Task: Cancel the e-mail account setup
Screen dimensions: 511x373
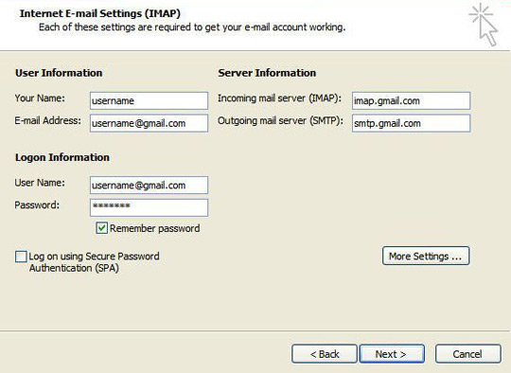Action: pos(468,354)
